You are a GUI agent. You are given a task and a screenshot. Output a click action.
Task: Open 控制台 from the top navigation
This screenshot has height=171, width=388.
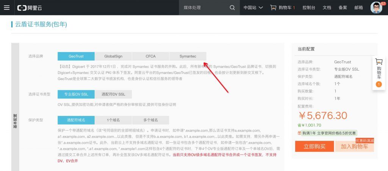click(x=309, y=8)
